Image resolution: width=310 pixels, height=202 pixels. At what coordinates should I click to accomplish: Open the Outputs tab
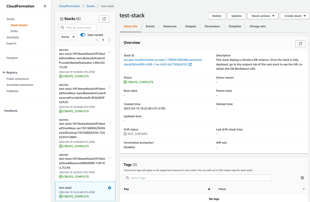[190, 26]
